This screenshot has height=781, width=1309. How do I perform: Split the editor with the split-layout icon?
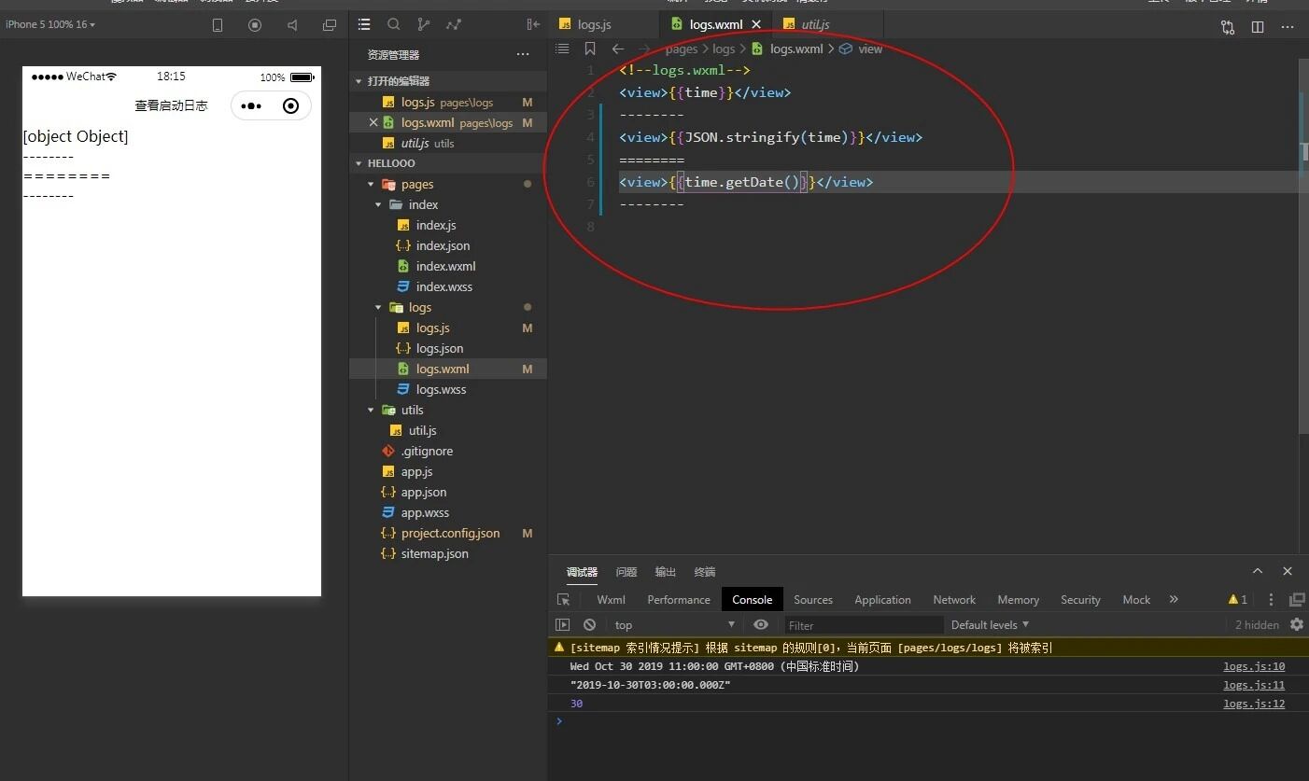tap(1258, 27)
